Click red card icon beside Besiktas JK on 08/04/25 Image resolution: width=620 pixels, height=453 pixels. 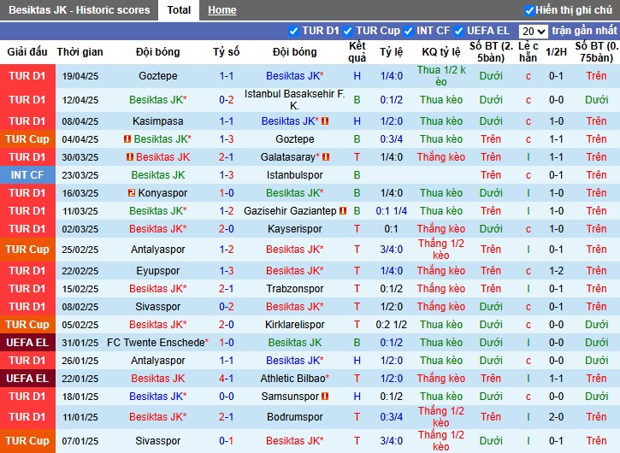325,121
